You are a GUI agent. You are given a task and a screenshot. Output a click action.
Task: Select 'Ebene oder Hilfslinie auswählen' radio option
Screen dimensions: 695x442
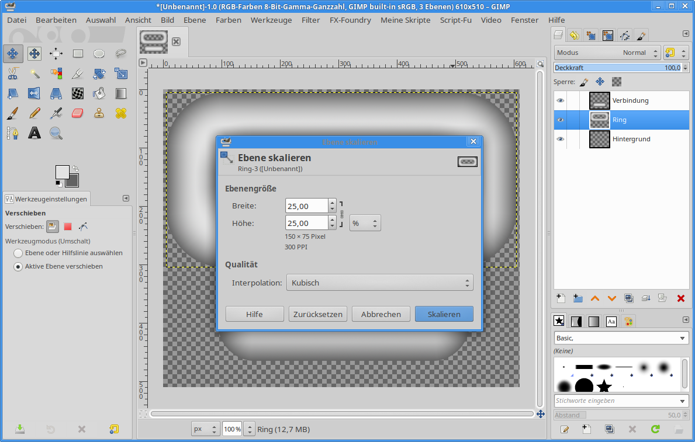tap(18, 253)
